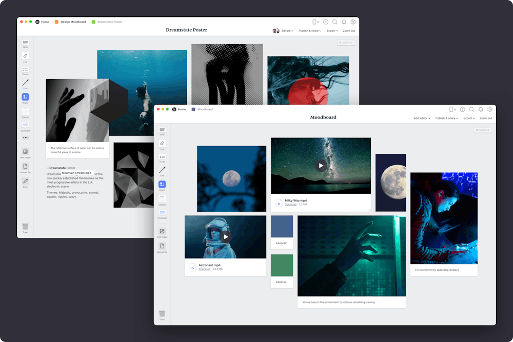Toggle the Unsorted filter on the Moodboard
Image resolution: width=513 pixels, height=342 pixels.
coord(482,130)
